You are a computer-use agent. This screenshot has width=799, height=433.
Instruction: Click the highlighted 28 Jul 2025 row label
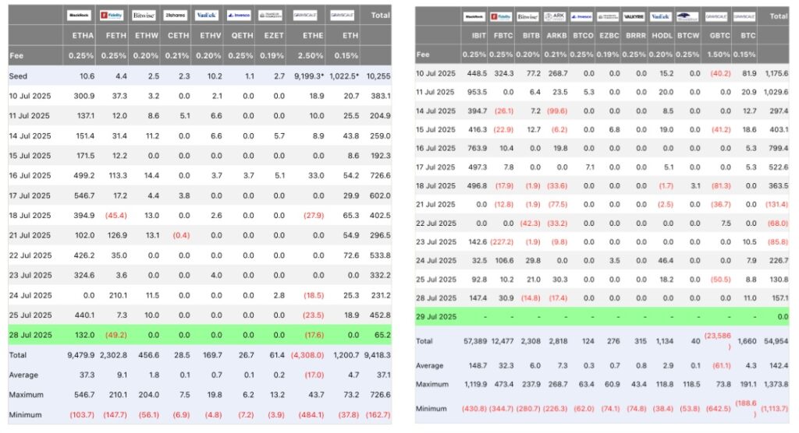point(30,335)
